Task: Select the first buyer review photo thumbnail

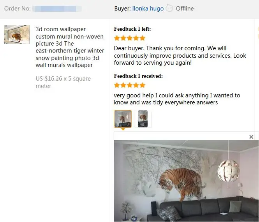Action: click(123, 119)
